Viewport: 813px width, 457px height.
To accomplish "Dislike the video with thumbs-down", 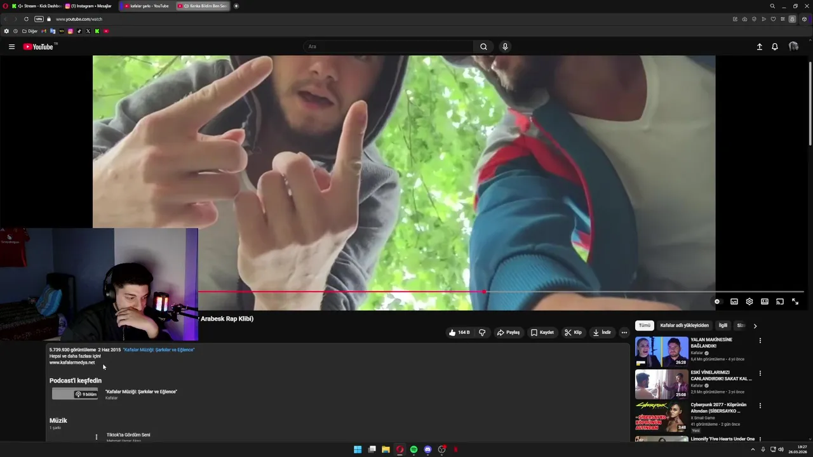I will [482, 333].
